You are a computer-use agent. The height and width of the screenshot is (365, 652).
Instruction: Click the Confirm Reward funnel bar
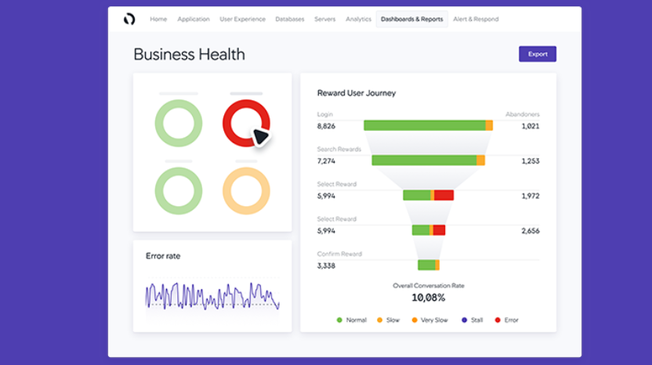[x=428, y=265]
